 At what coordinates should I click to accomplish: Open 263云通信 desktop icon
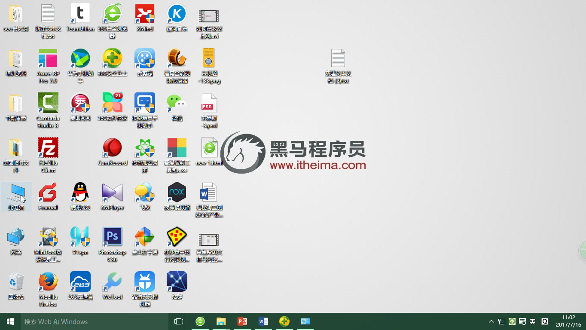pyautogui.click(x=80, y=286)
